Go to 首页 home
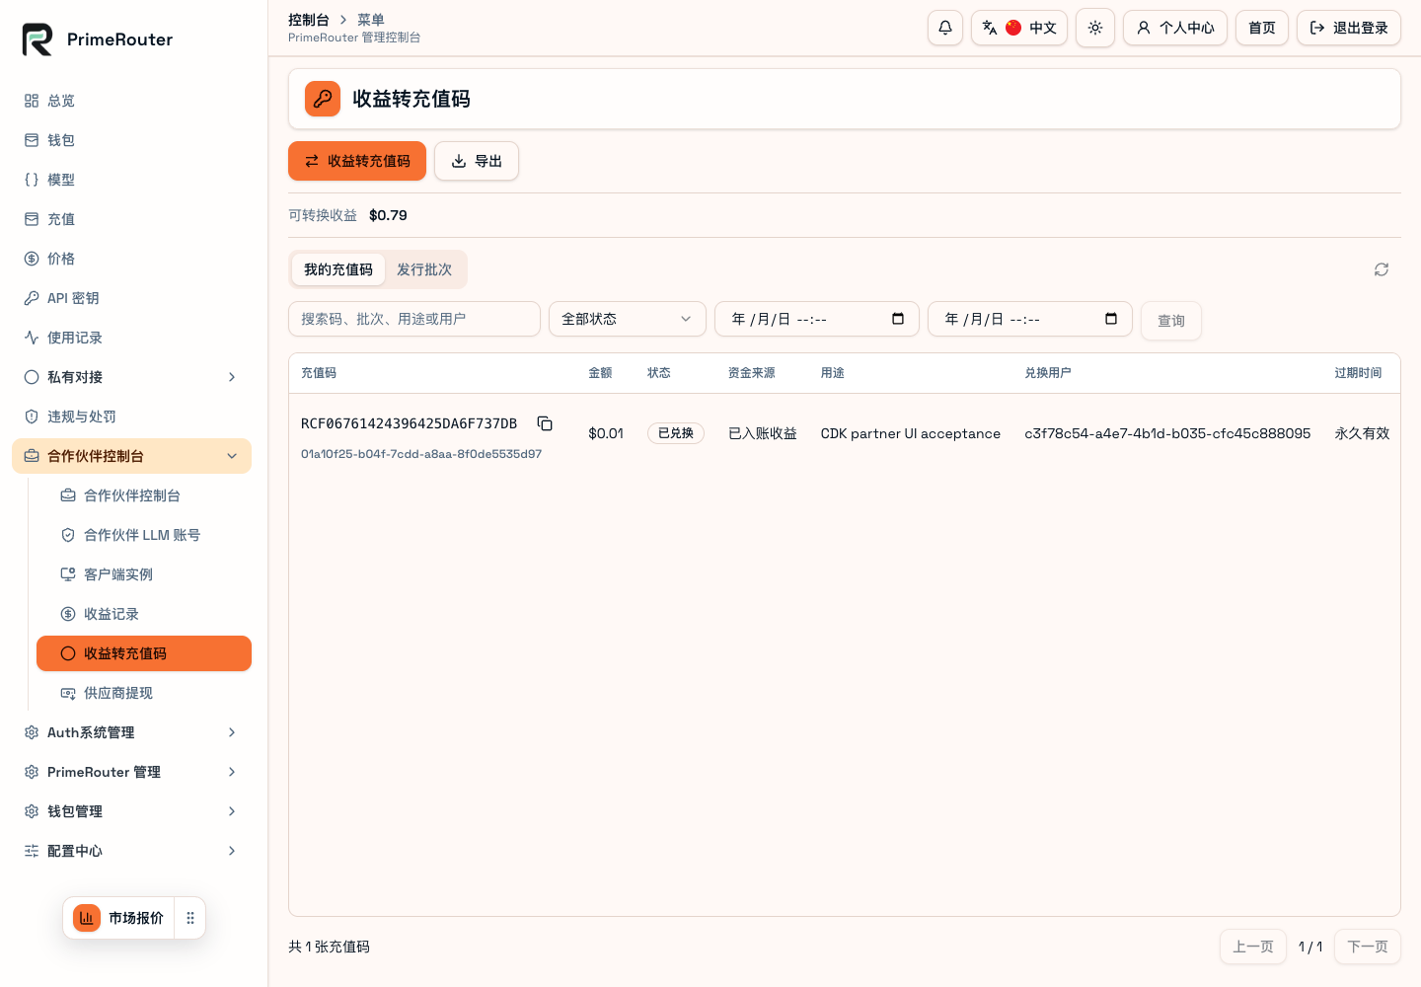The width and height of the screenshot is (1421, 987). (1262, 28)
